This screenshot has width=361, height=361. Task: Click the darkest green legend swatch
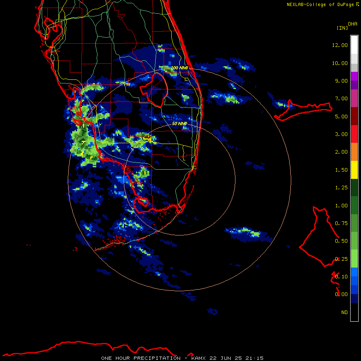point(354,187)
